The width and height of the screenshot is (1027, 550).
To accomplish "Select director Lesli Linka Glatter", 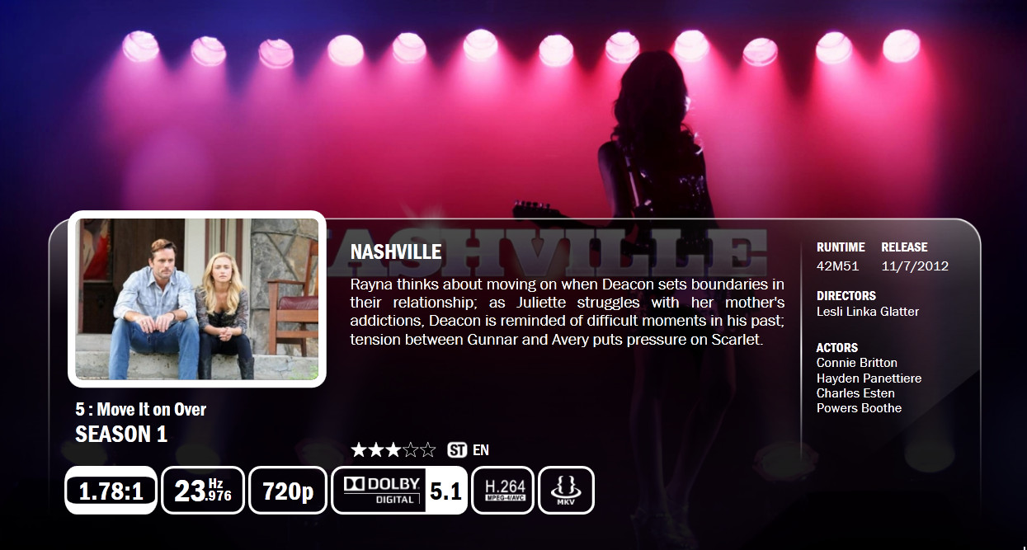I will click(x=868, y=312).
